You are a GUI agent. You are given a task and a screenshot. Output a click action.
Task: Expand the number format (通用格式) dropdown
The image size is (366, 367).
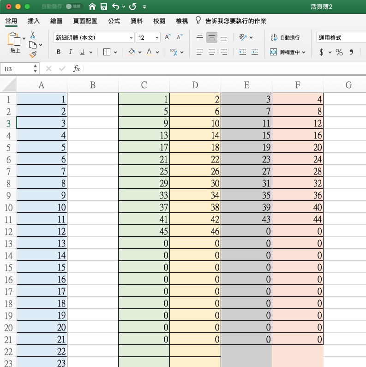point(341,37)
